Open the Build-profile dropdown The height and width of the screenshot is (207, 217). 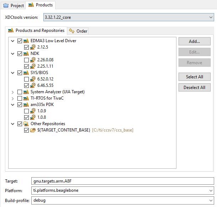point(211,200)
